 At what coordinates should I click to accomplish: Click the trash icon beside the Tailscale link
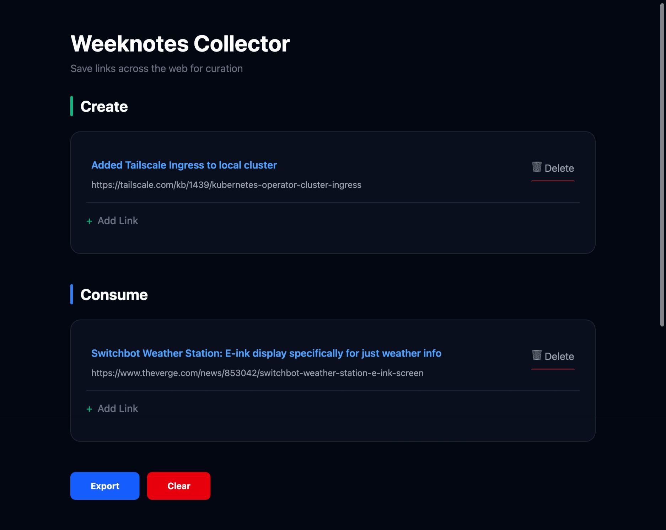(537, 167)
